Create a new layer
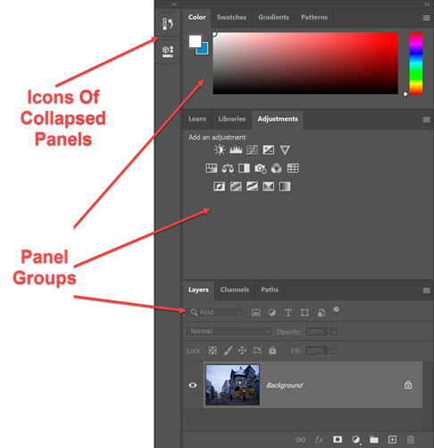The image size is (434, 448). (392, 439)
